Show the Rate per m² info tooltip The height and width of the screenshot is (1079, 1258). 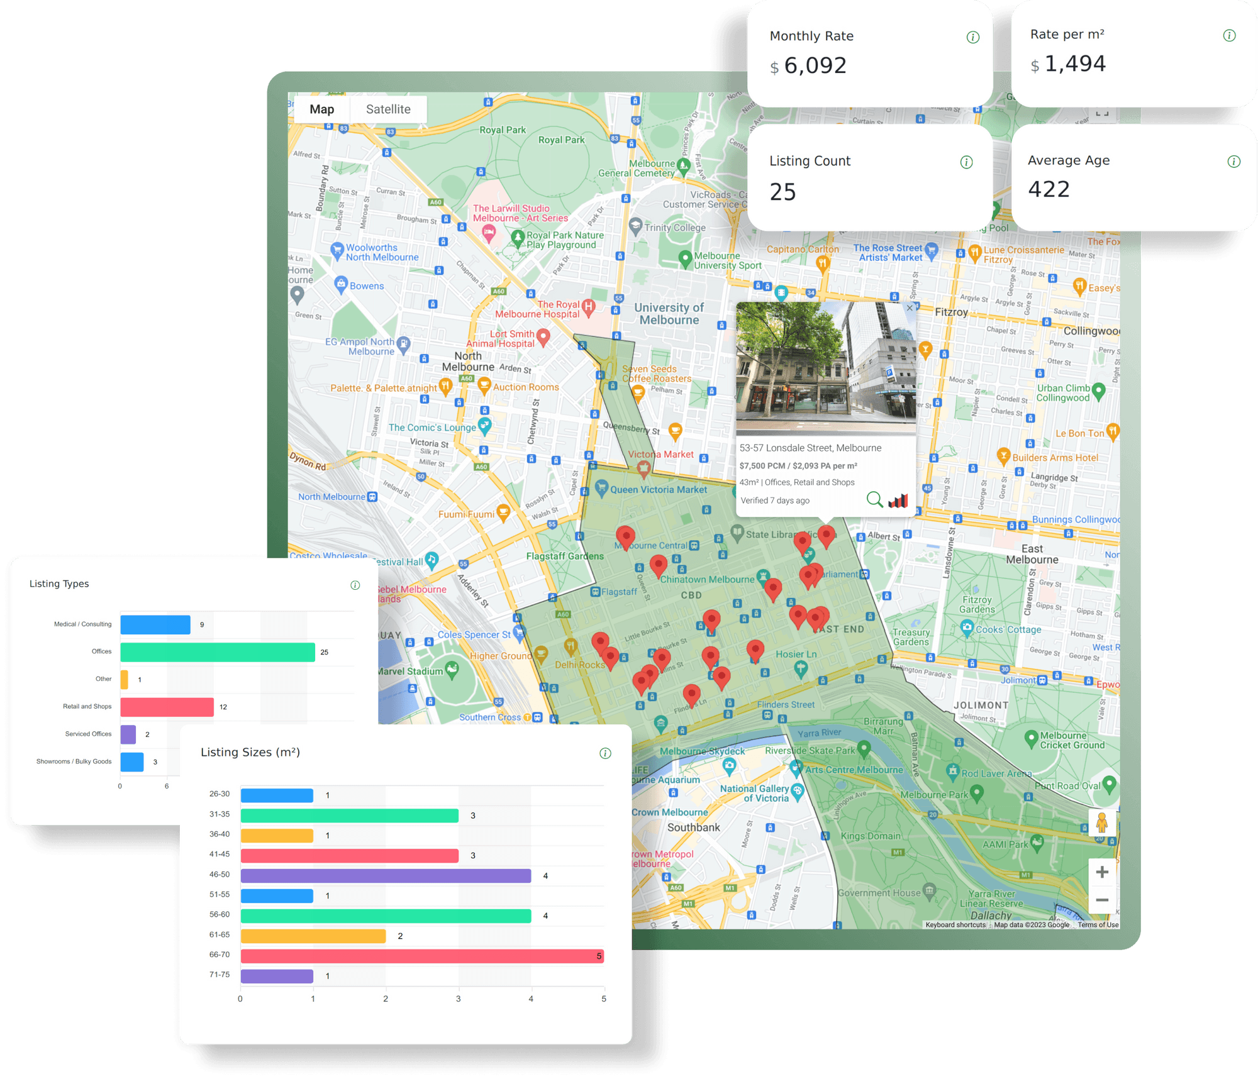[x=1229, y=35]
